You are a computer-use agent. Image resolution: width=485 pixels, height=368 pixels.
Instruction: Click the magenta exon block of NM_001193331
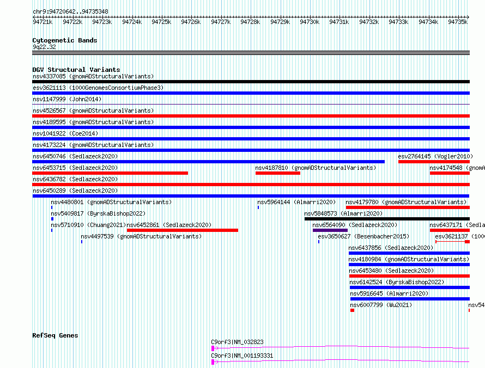pyautogui.click(x=213, y=362)
